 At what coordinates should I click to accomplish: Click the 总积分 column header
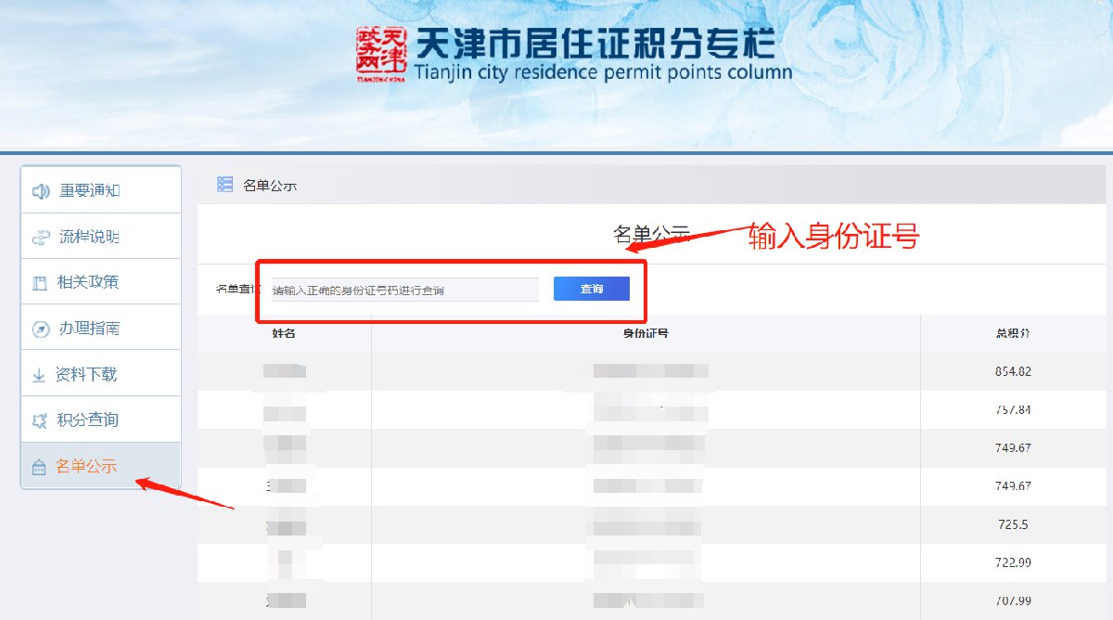pyautogui.click(x=1013, y=333)
